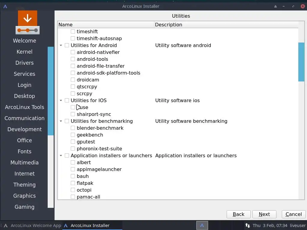Enable the droidcam checkbox
The image size is (307, 230).
coord(73,80)
